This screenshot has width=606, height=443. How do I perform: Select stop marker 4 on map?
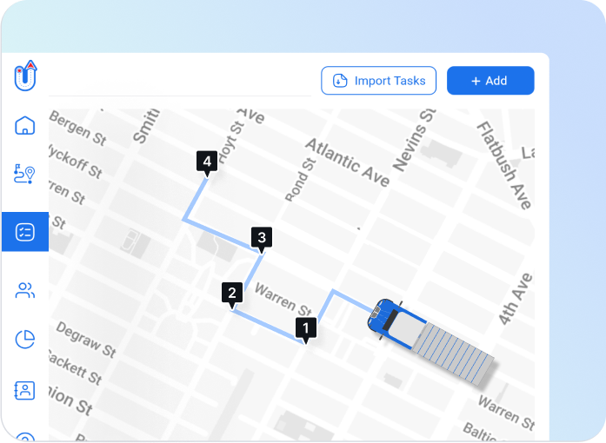(207, 164)
